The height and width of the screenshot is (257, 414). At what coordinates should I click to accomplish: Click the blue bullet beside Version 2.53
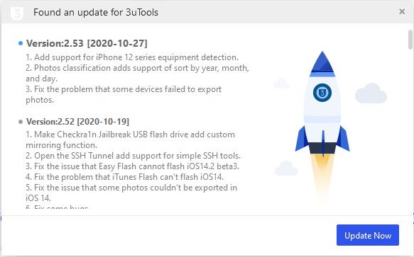coord(21,43)
